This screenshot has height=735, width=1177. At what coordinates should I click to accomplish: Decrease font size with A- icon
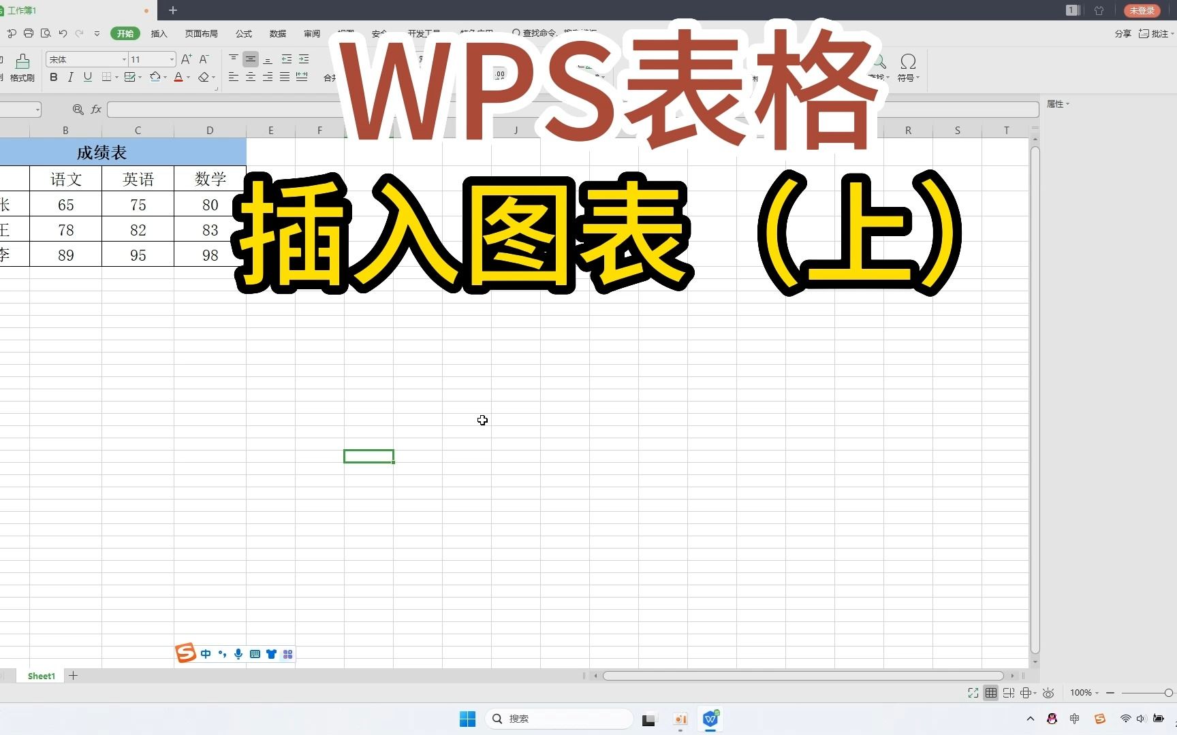[204, 59]
